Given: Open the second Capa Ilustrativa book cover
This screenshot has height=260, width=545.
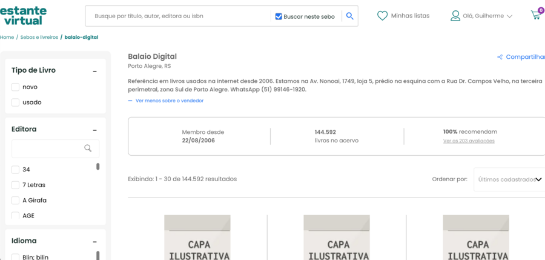Looking at the screenshot, I should (x=337, y=238).
